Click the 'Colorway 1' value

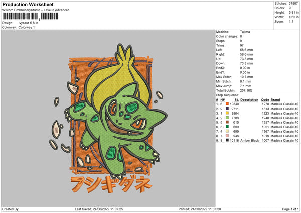pos(27,27)
